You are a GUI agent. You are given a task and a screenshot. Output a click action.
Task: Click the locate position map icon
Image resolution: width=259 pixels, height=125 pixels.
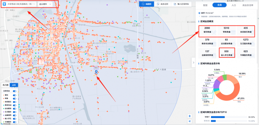(190, 116)
